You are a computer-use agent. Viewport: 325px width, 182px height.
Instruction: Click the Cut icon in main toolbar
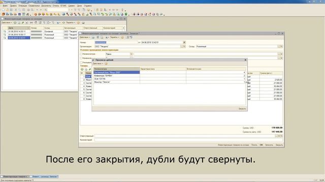tap(16, 10)
